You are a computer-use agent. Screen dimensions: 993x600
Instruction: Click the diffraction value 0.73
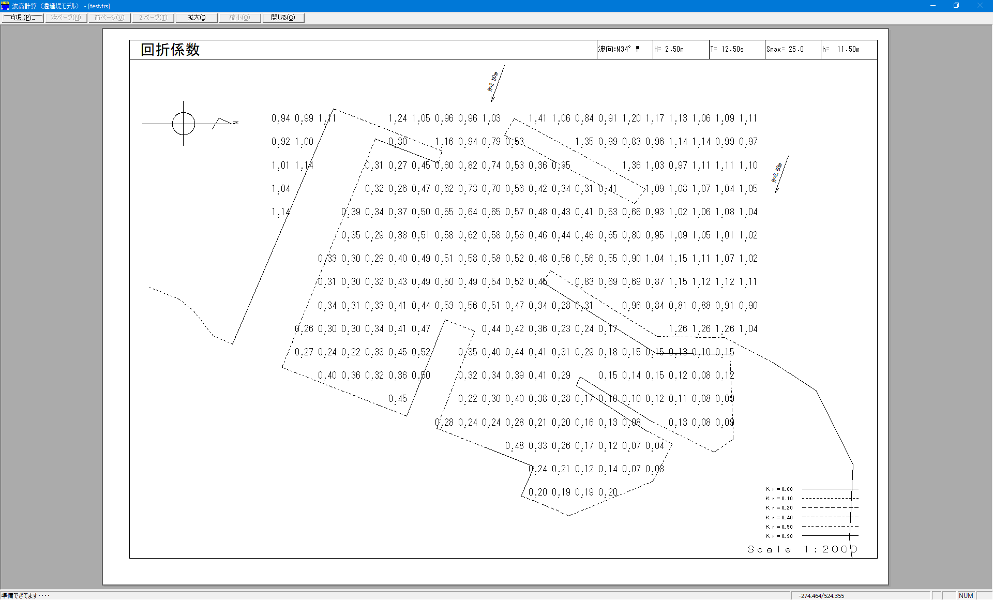click(x=468, y=189)
